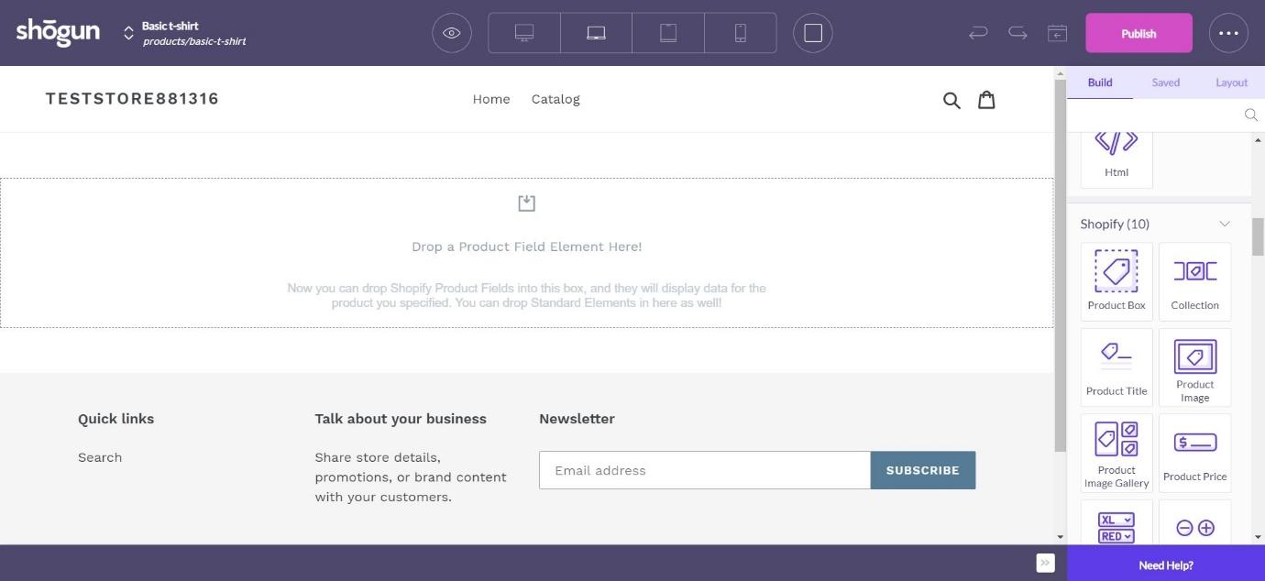Select the Product Image element

pyautogui.click(x=1195, y=367)
